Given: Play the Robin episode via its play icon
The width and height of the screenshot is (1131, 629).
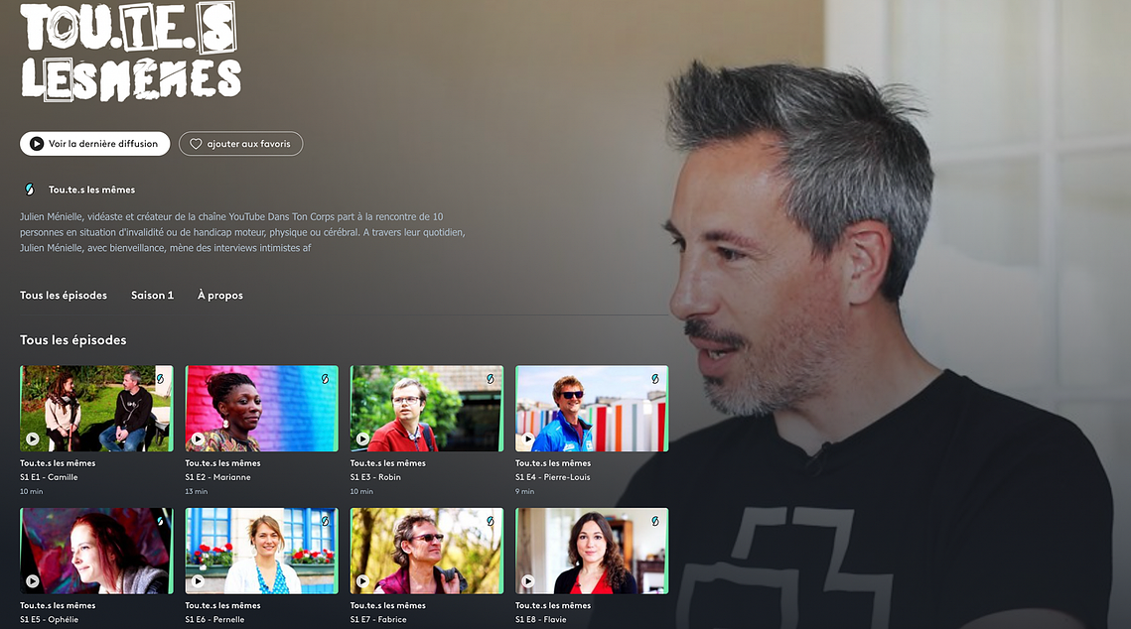Looking at the screenshot, I should click(362, 439).
